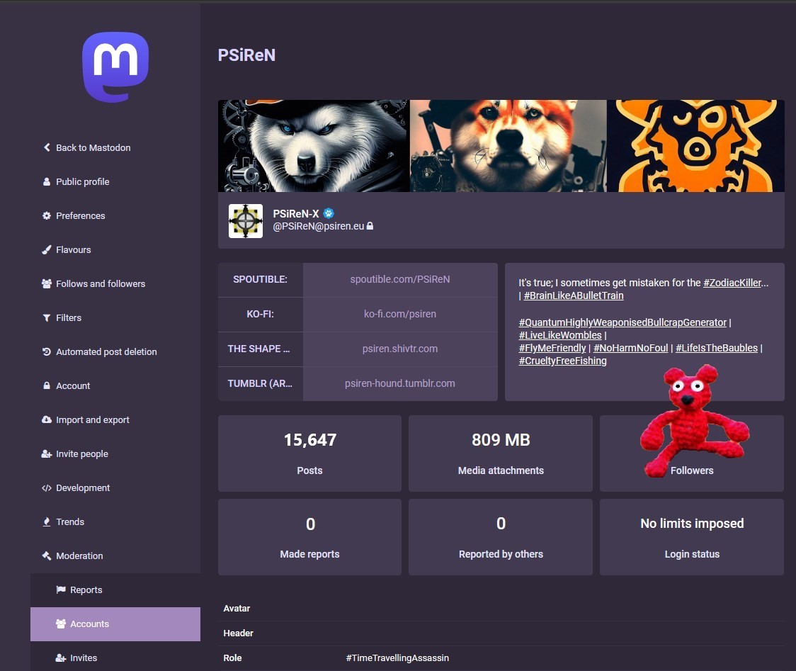The height and width of the screenshot is (671, 796).
Task: Go to Invite people page
Action: click(81, 454)
